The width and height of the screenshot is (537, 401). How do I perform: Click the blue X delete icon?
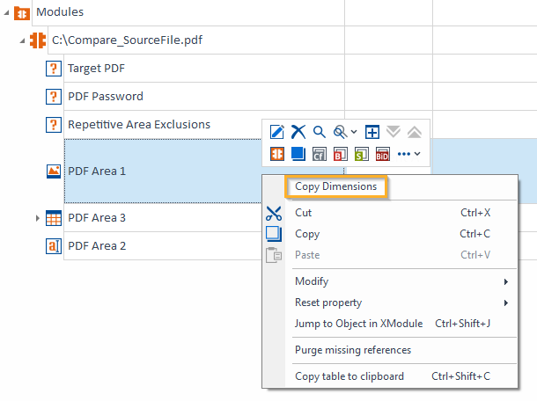[x=298, y=132]
